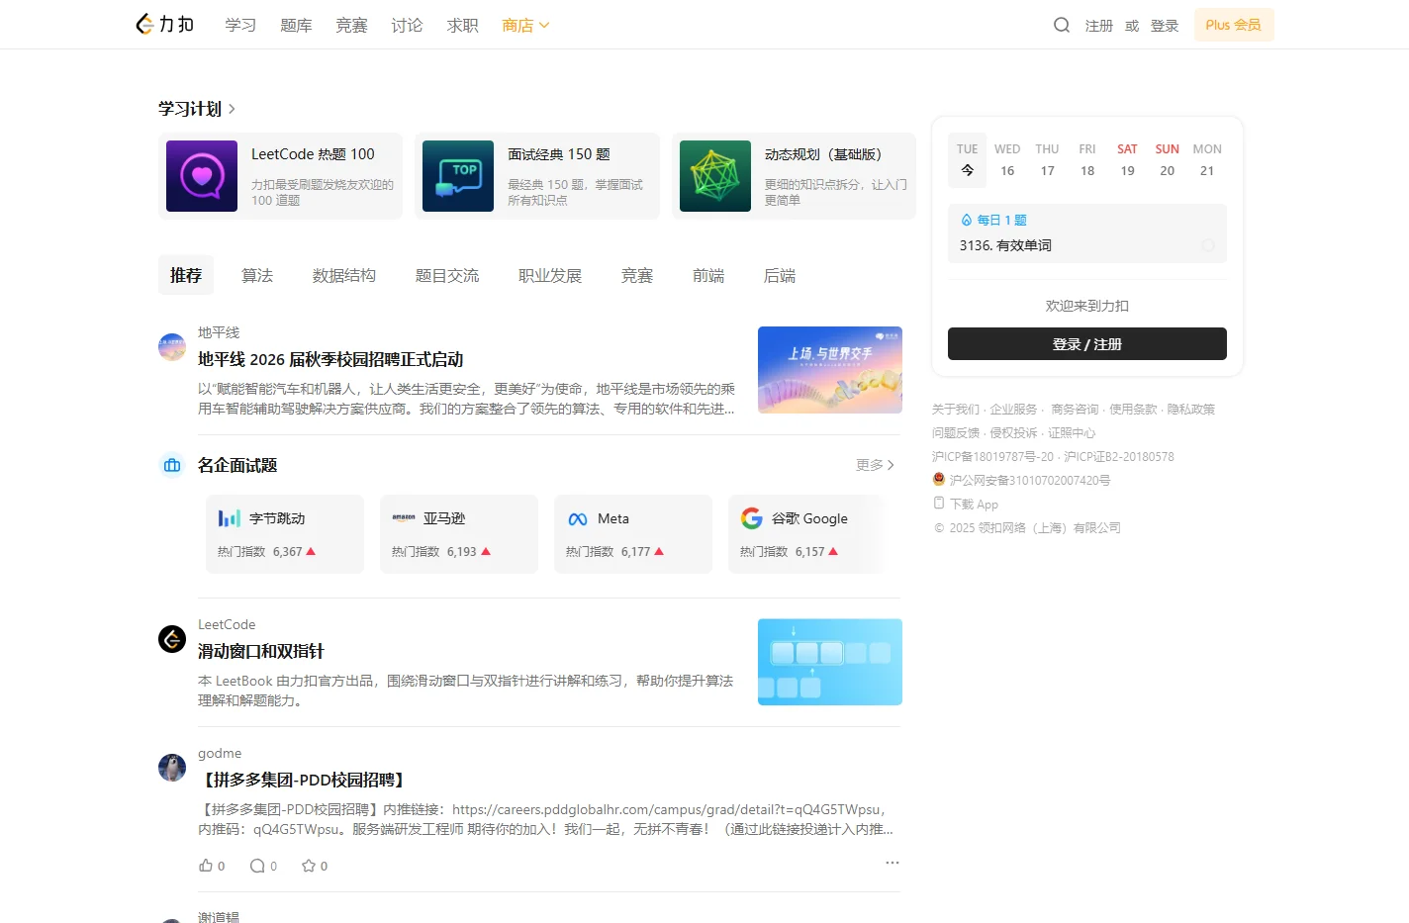Image resolution: width=1409 pixels, height=923 pixels.
Task: Show 更多 company interview questions
Action: point(875,465)
